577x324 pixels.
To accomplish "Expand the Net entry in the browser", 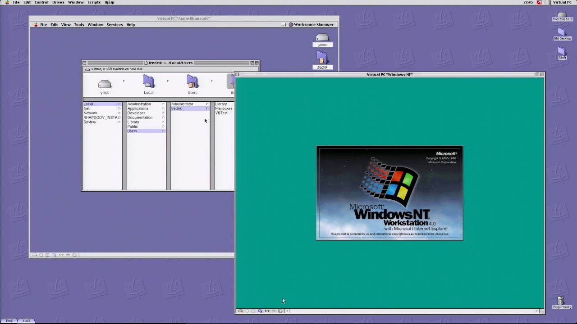I will [x=119, y=108].
